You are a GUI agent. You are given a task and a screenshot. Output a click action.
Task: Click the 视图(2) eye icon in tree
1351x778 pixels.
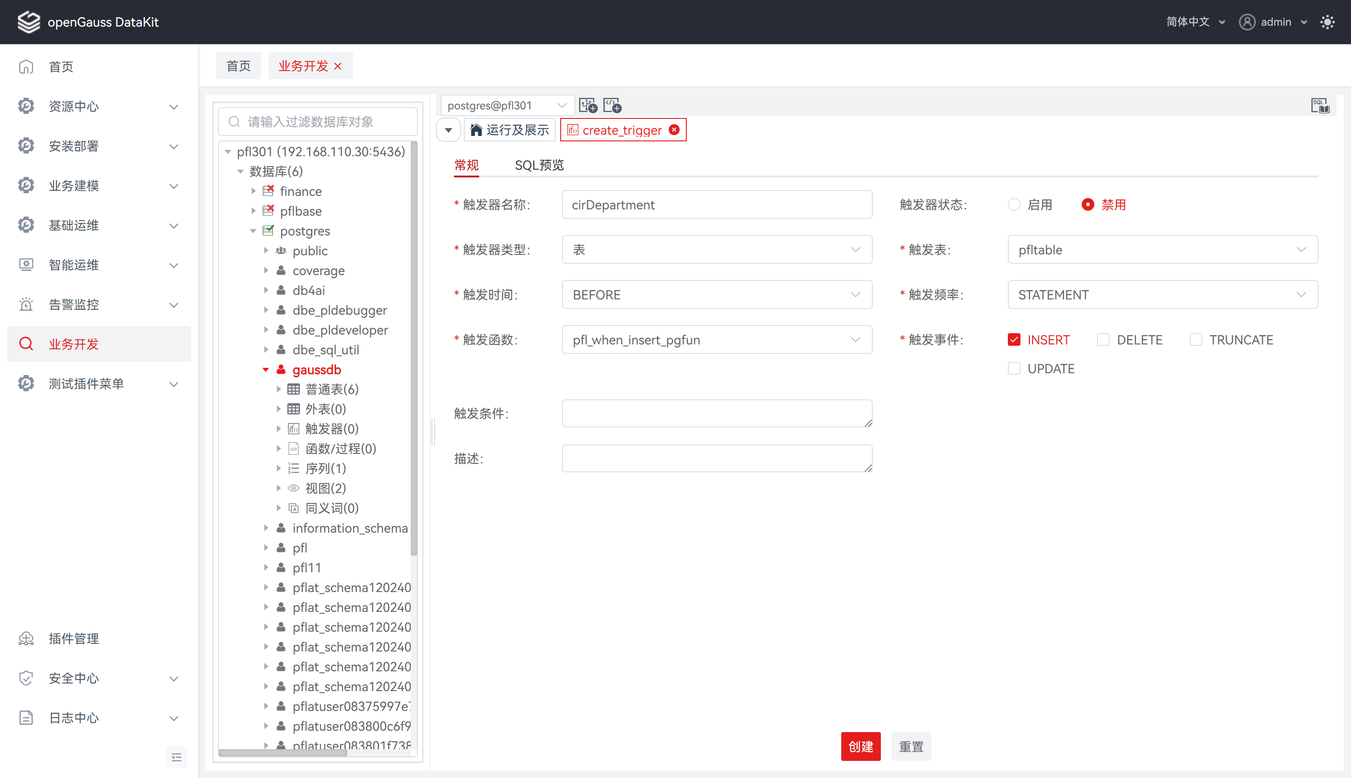[294, 488]
